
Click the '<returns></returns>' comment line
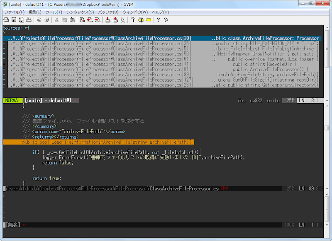click(x=50, y=137)
